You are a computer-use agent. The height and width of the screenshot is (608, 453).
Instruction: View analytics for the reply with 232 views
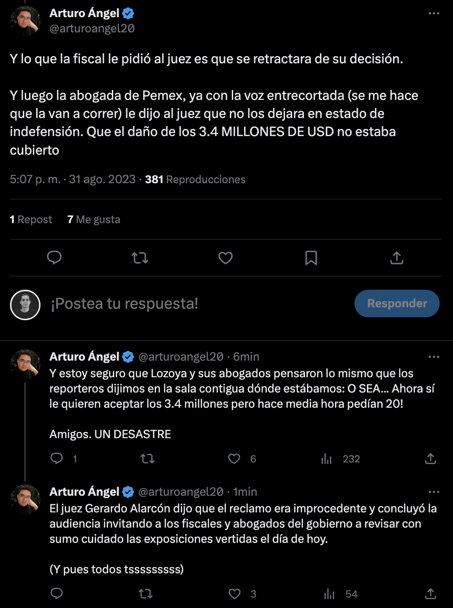point(327,459)
